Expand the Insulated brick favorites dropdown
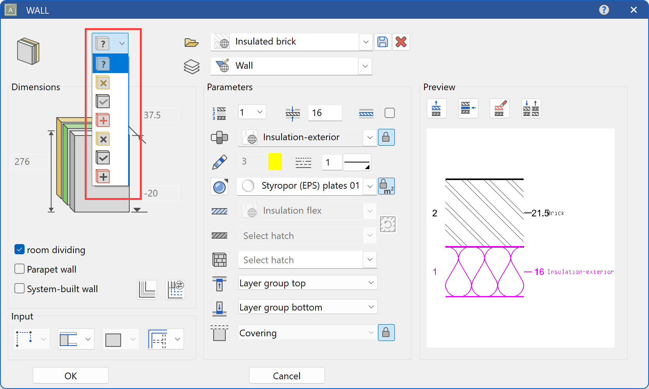649x389 pixels. tap(366, 42)
